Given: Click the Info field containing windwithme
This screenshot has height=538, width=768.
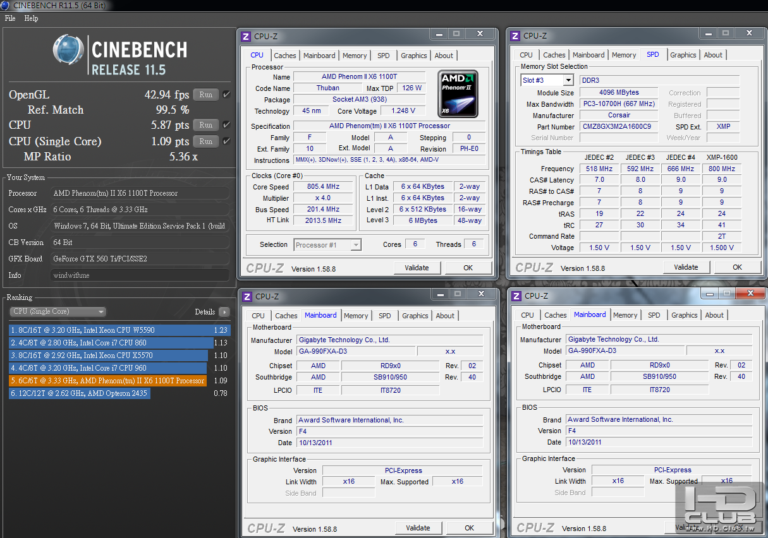Looking at the screenshot, I should (140, 275).
